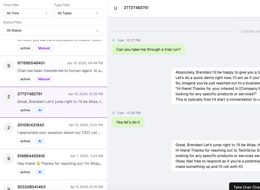Click the chevron arrows on All Status dropdown
Image resolution: width=260 pixels, height=190 pixels.
[97, 30]
